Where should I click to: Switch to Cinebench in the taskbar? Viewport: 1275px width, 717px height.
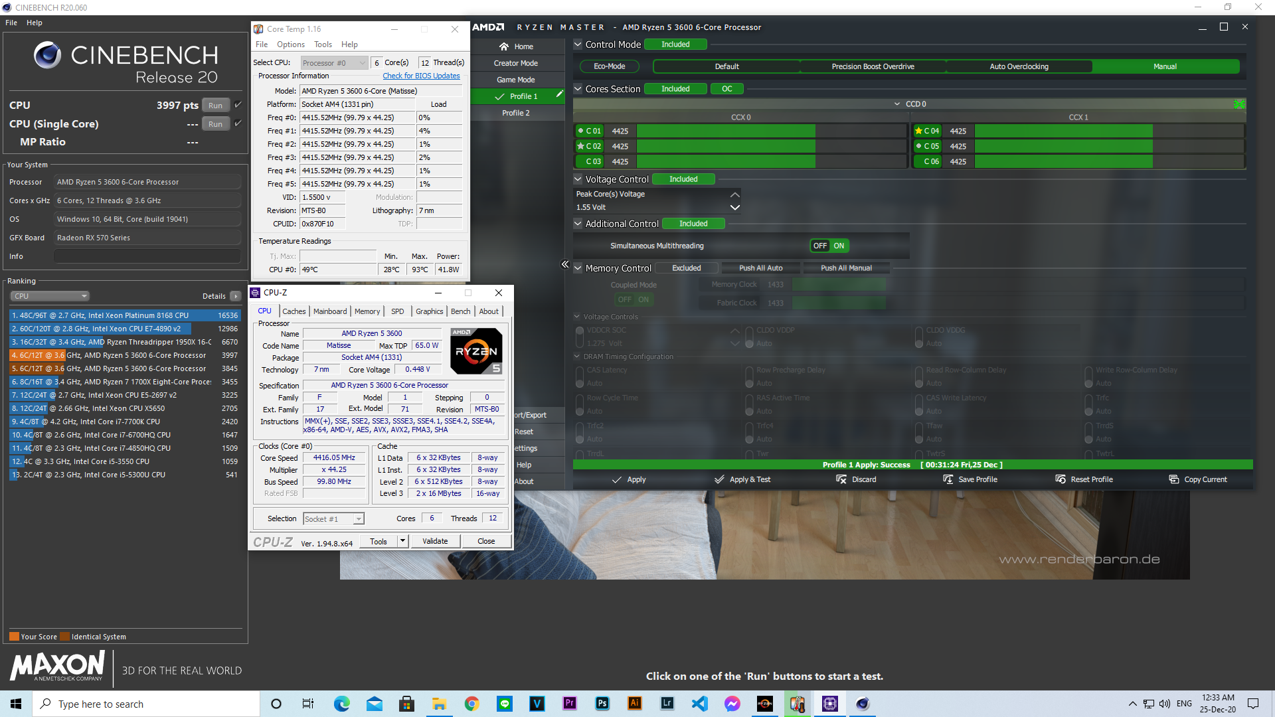point(863,704)
